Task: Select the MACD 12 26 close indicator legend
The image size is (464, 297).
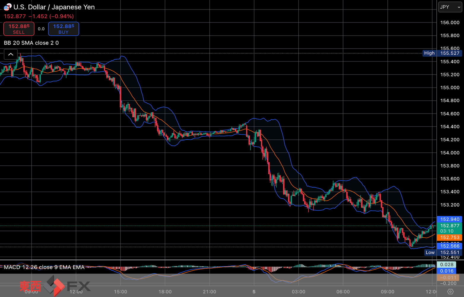Action: pos(44,267)
